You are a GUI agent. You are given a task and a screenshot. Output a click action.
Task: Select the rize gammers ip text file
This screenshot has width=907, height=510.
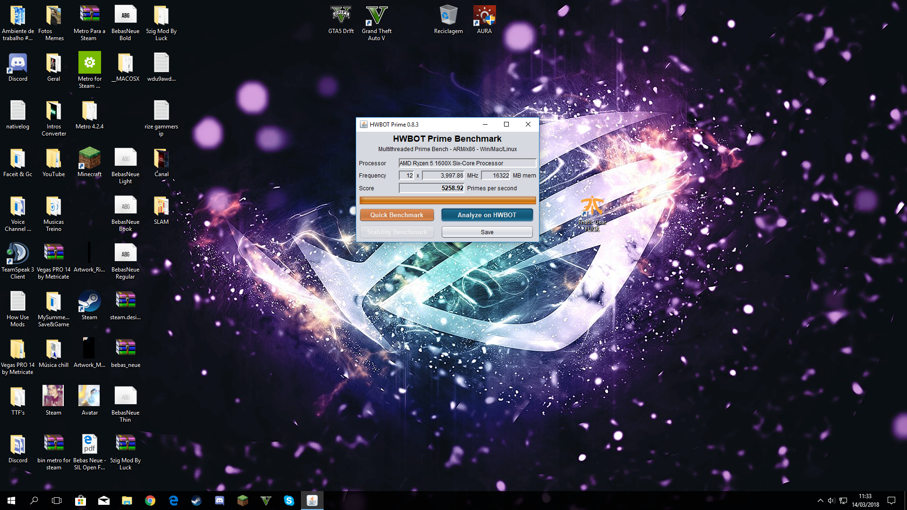point(161,119)
